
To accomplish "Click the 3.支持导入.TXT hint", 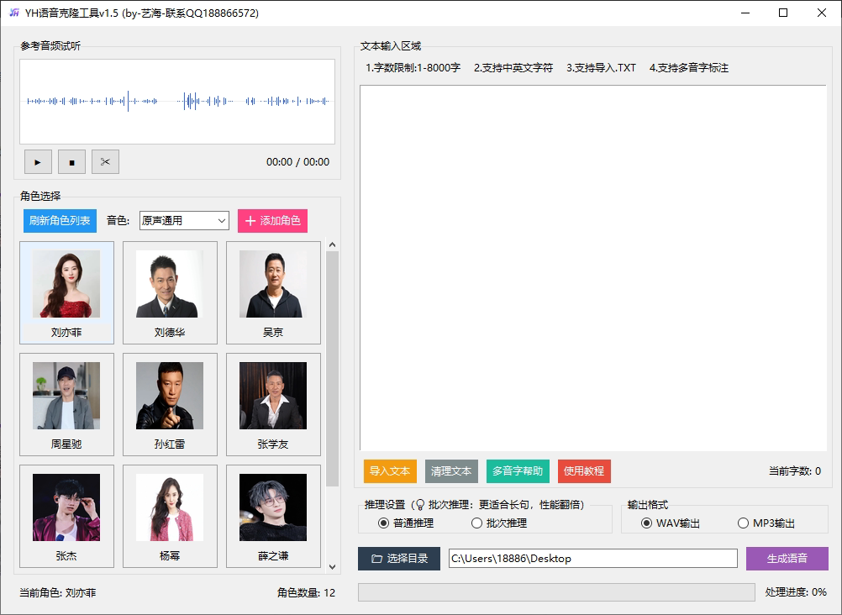I will point(602,68).
